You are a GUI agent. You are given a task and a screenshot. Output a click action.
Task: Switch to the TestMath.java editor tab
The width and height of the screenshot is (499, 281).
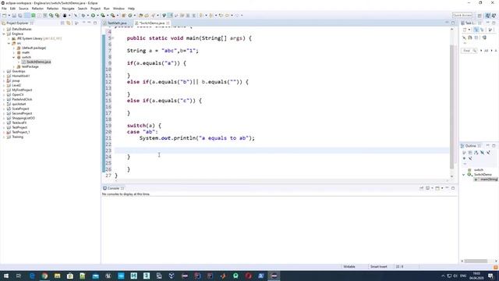(115, 23)
